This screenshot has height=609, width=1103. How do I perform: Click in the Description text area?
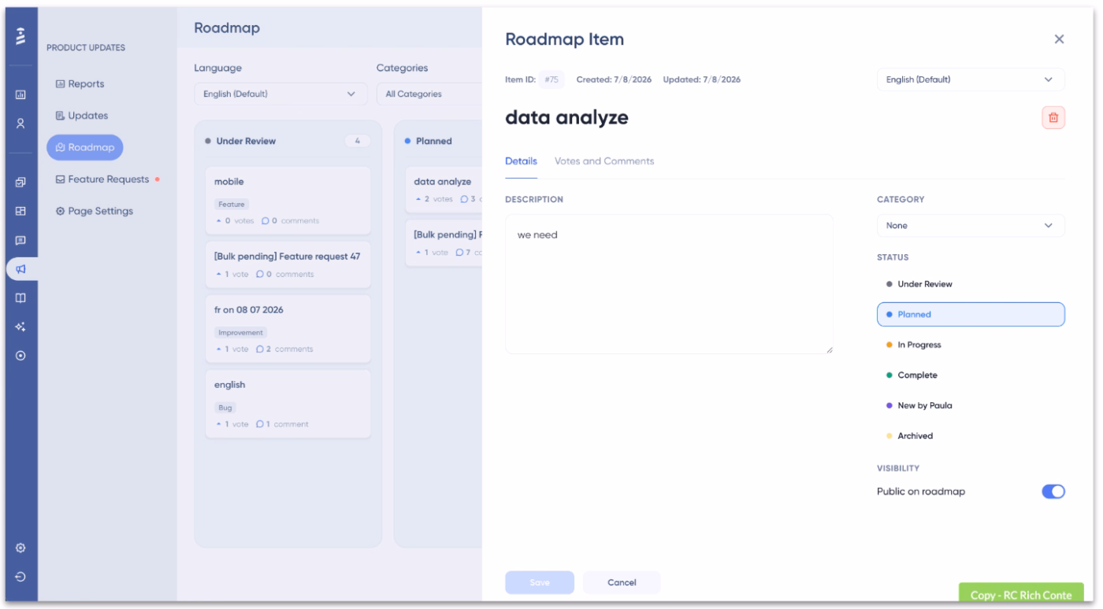click(669, 284)
